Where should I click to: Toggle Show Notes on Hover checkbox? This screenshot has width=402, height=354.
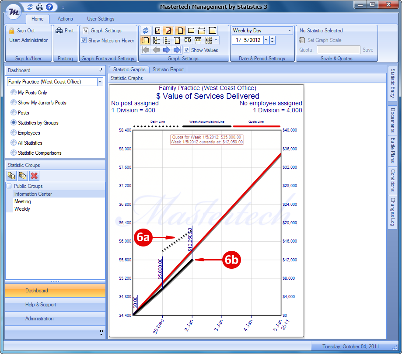[x=84, y=40]
